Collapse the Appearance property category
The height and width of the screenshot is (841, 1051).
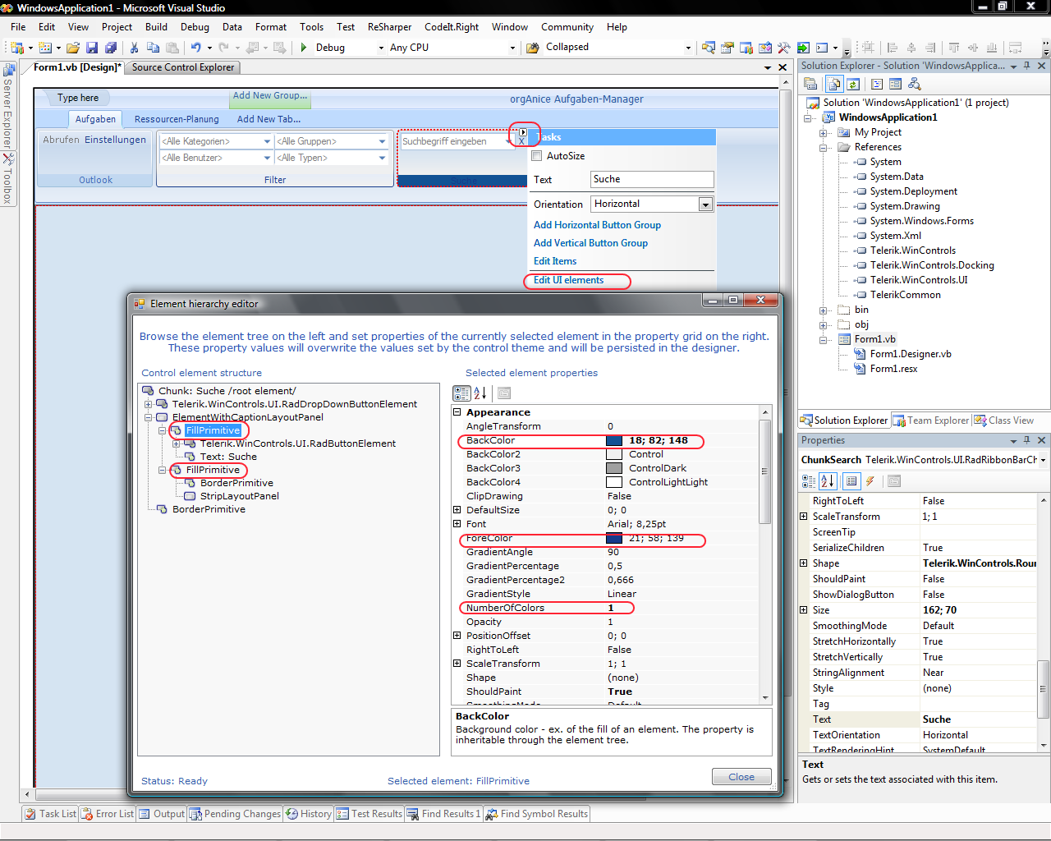[x=457, y=412]
